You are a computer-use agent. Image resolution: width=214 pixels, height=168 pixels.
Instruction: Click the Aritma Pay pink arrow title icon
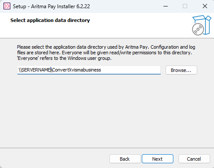(7, 6)
